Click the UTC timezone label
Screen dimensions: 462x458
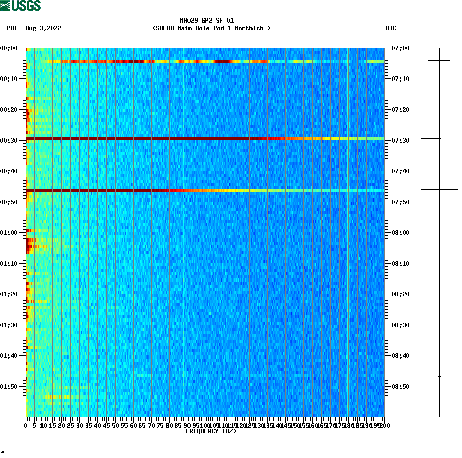pyautogui.click(x=392, y=29)
